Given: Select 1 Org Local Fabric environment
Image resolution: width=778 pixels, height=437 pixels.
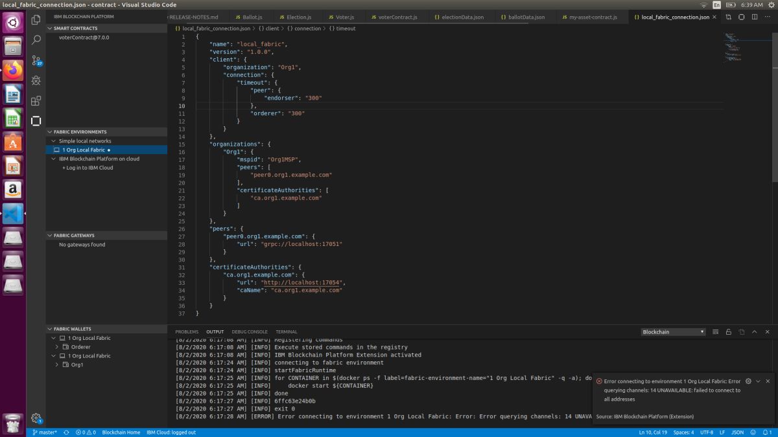Looking at the screenshot, I should [84, 150].
